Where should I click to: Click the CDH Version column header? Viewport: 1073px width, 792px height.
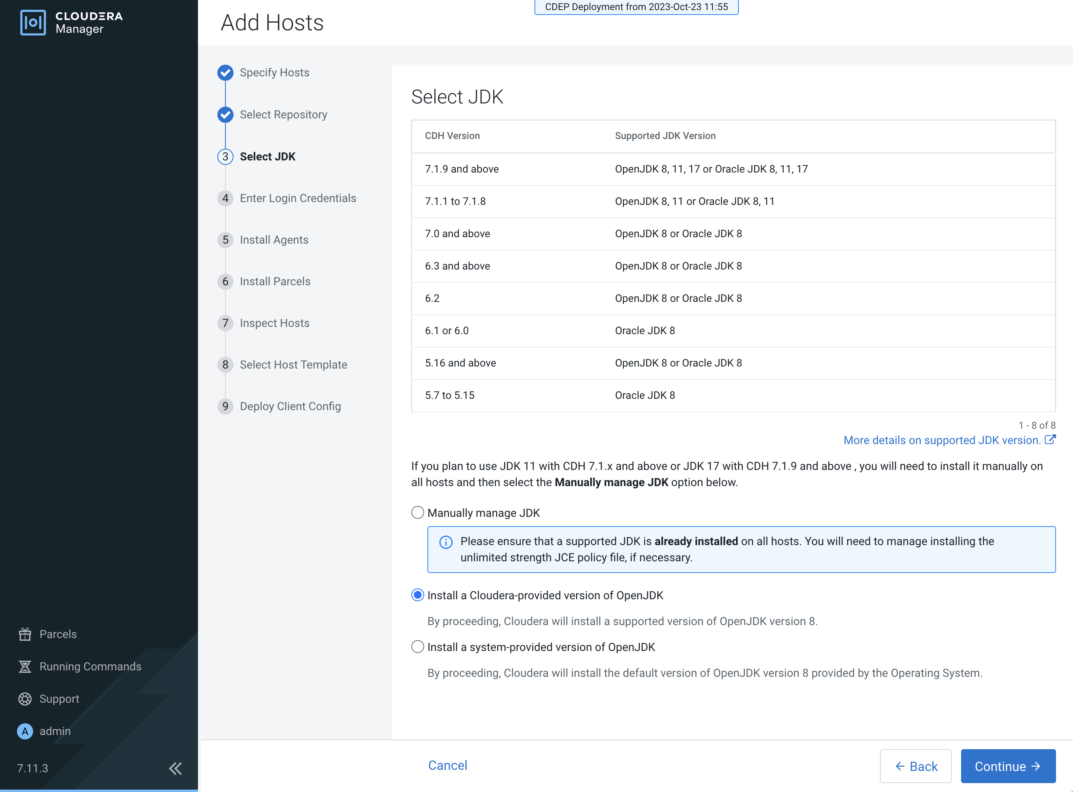point(452,136)
